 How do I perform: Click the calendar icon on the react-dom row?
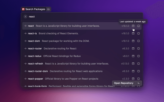133,41
